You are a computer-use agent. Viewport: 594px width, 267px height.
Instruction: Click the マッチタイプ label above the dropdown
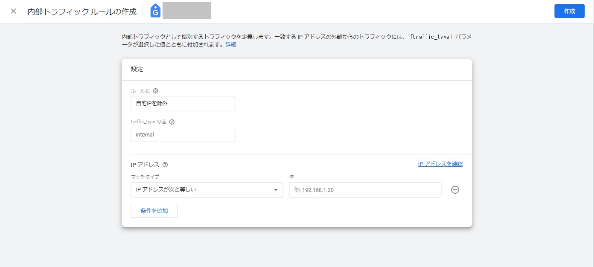click(145, 177)
